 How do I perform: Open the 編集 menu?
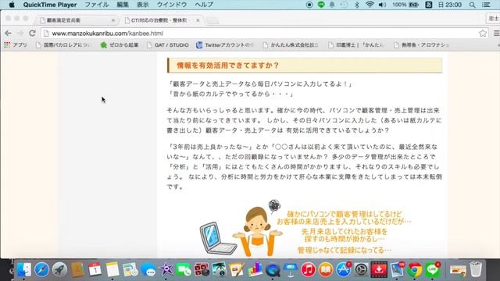click(123, 5)
